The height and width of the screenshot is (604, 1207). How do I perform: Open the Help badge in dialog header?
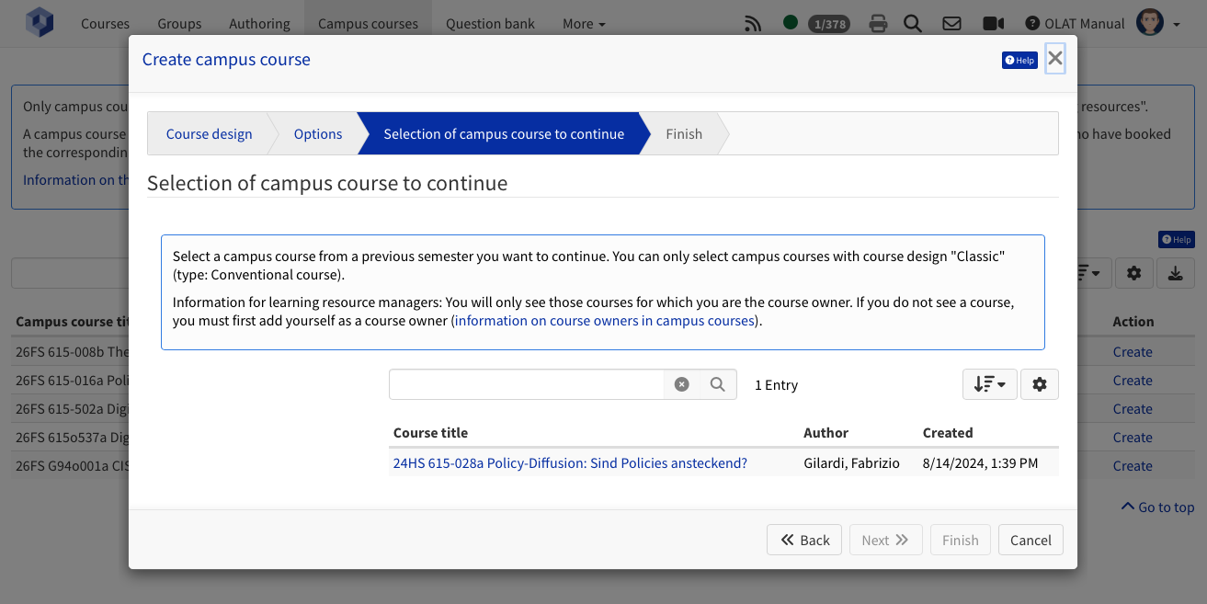(1019, 60)
